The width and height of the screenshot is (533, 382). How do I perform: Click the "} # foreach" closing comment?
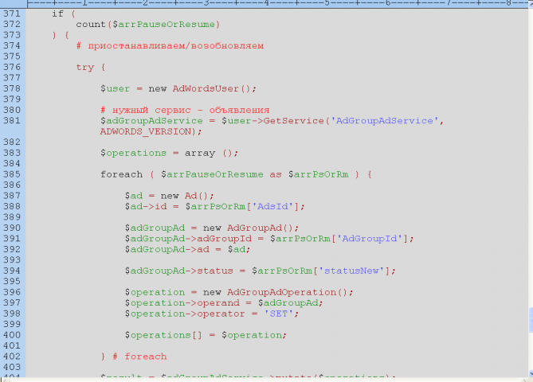pyautogui.click(x=134, y=357)
